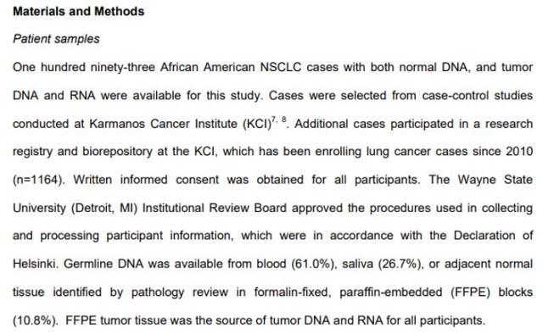Open citation reference 7 superscript
Viewport: 543px width, 334px height.
pos(273,120)
